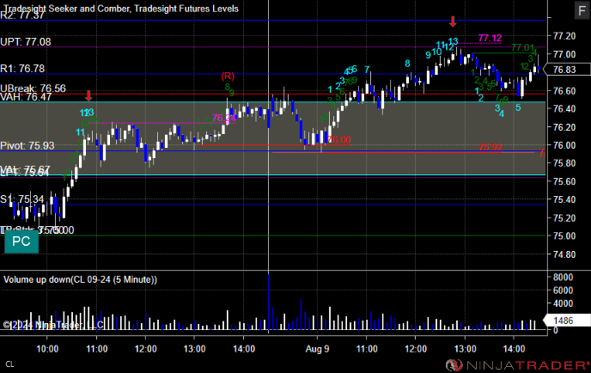Click the first 12:00 time axis label
The image size is (591, 373).
(145, 349)
